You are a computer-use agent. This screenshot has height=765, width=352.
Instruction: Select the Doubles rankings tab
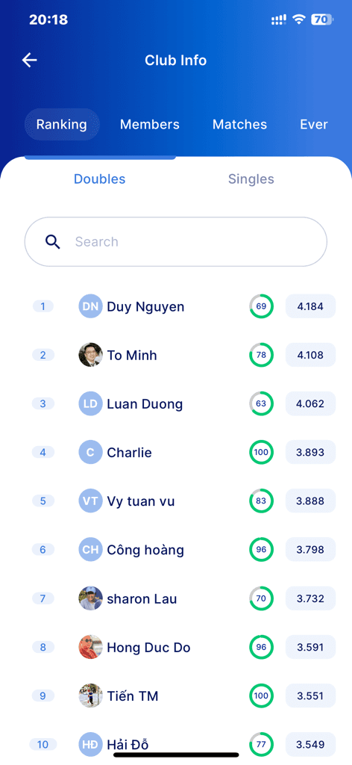tap(100, 179)
